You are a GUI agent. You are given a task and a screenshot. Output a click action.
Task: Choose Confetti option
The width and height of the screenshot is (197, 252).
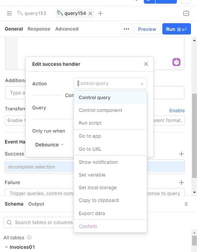click(110, 226)
